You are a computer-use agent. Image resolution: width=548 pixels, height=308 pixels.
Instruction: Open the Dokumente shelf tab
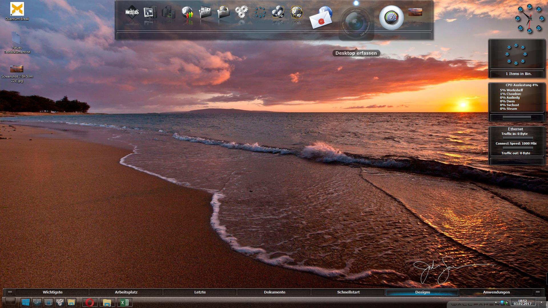point(274,292)
